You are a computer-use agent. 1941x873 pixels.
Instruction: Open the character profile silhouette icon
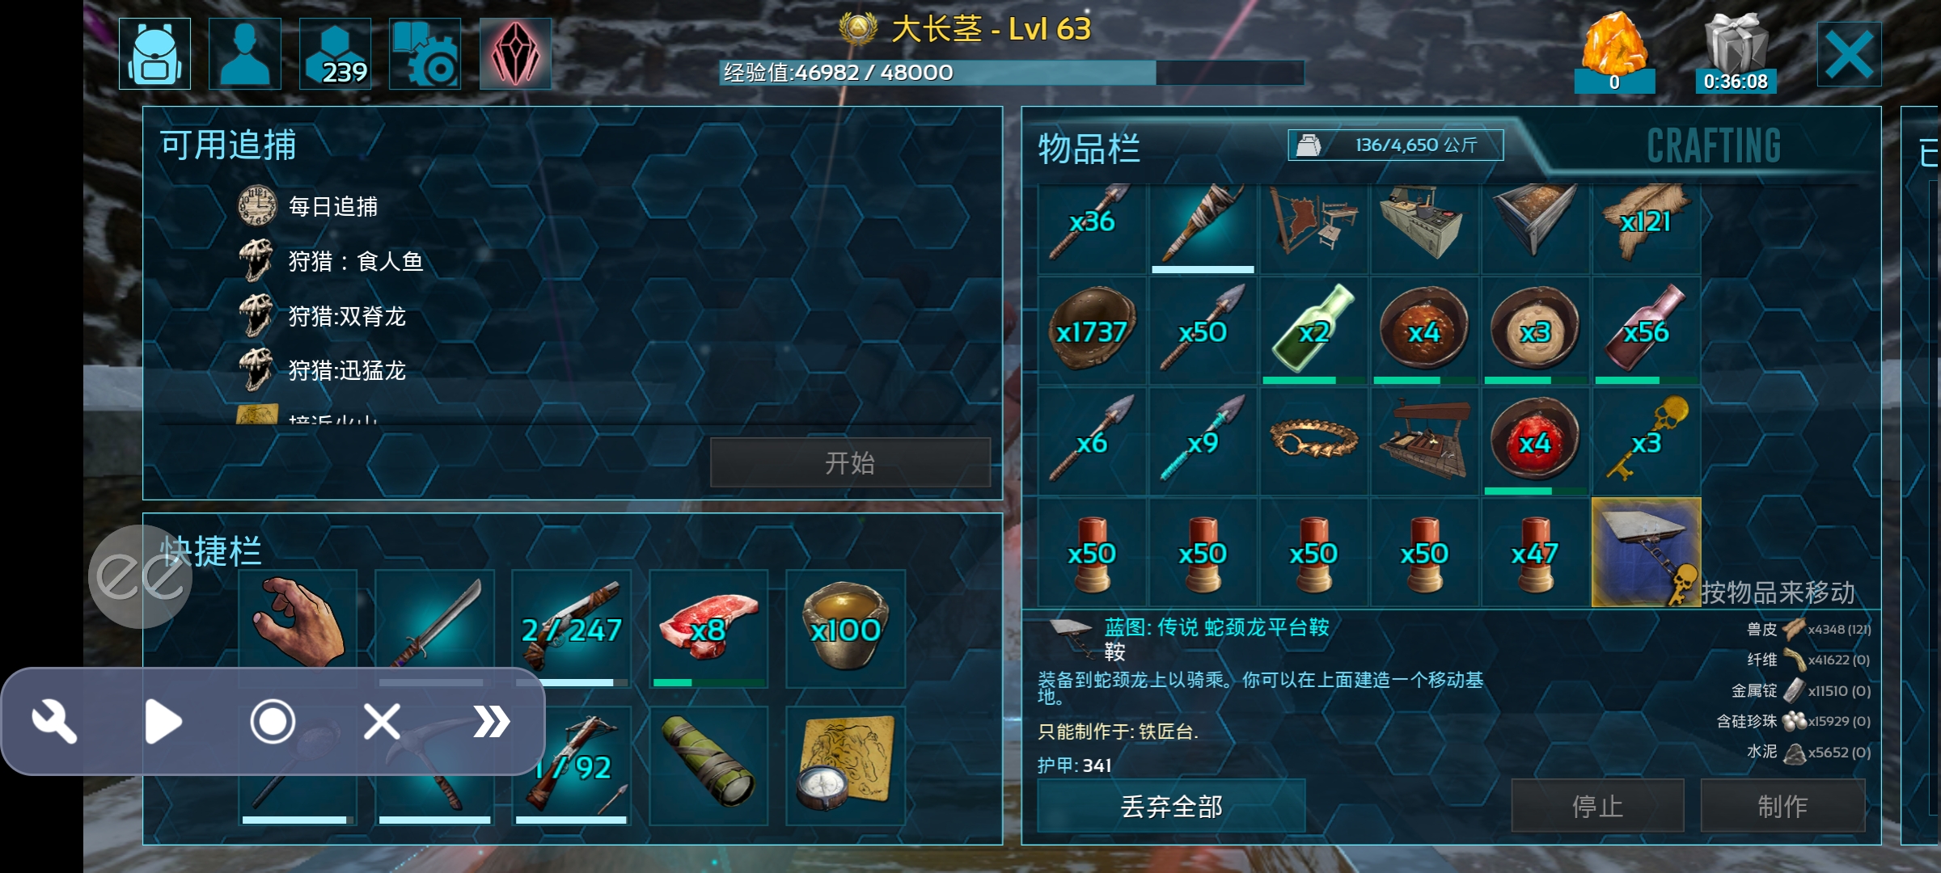coord(245,54)
